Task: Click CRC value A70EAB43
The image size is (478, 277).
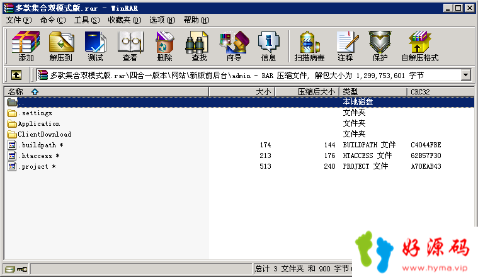Action: point(426,166)
